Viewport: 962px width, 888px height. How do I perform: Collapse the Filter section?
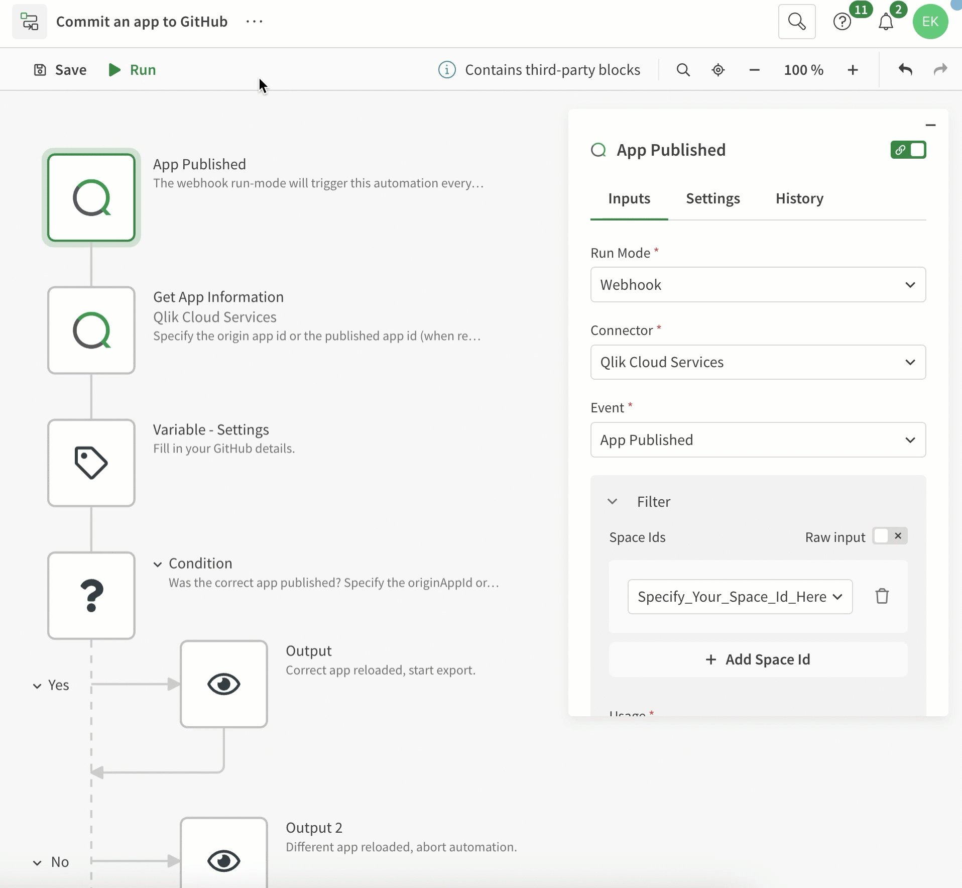click(612, 501)
